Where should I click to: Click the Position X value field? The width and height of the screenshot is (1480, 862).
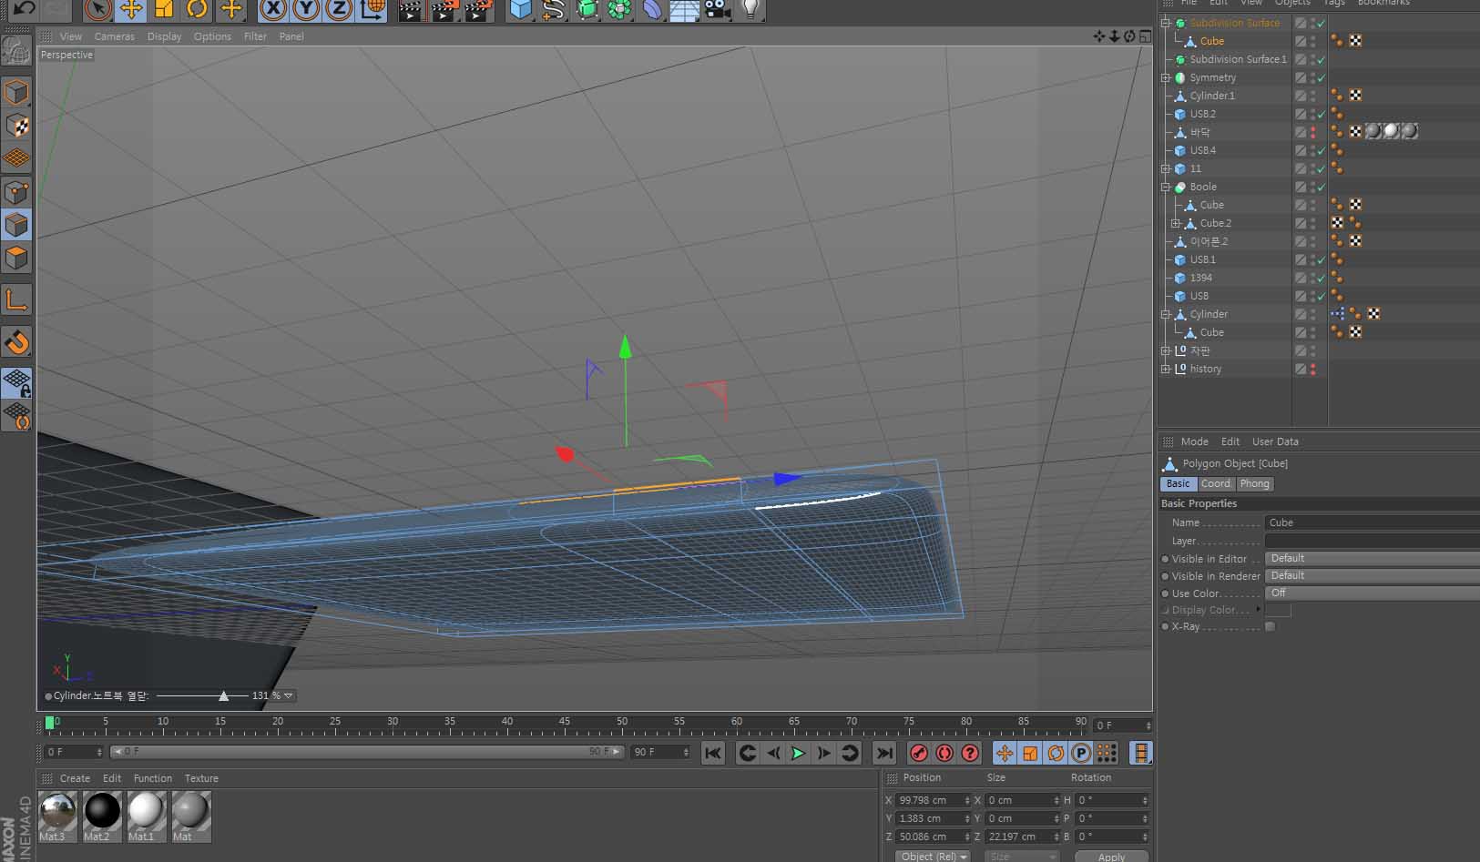[x=933, y=800]
